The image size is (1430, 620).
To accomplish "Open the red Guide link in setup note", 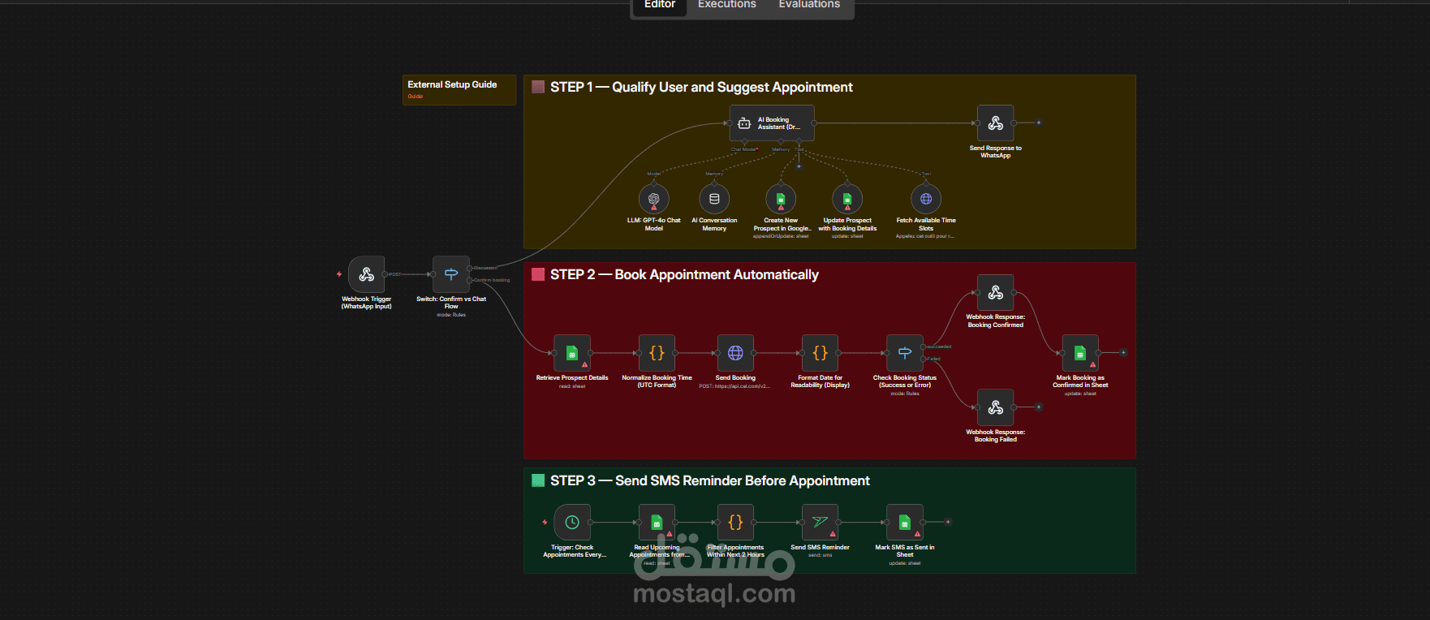I will (416, 97).
